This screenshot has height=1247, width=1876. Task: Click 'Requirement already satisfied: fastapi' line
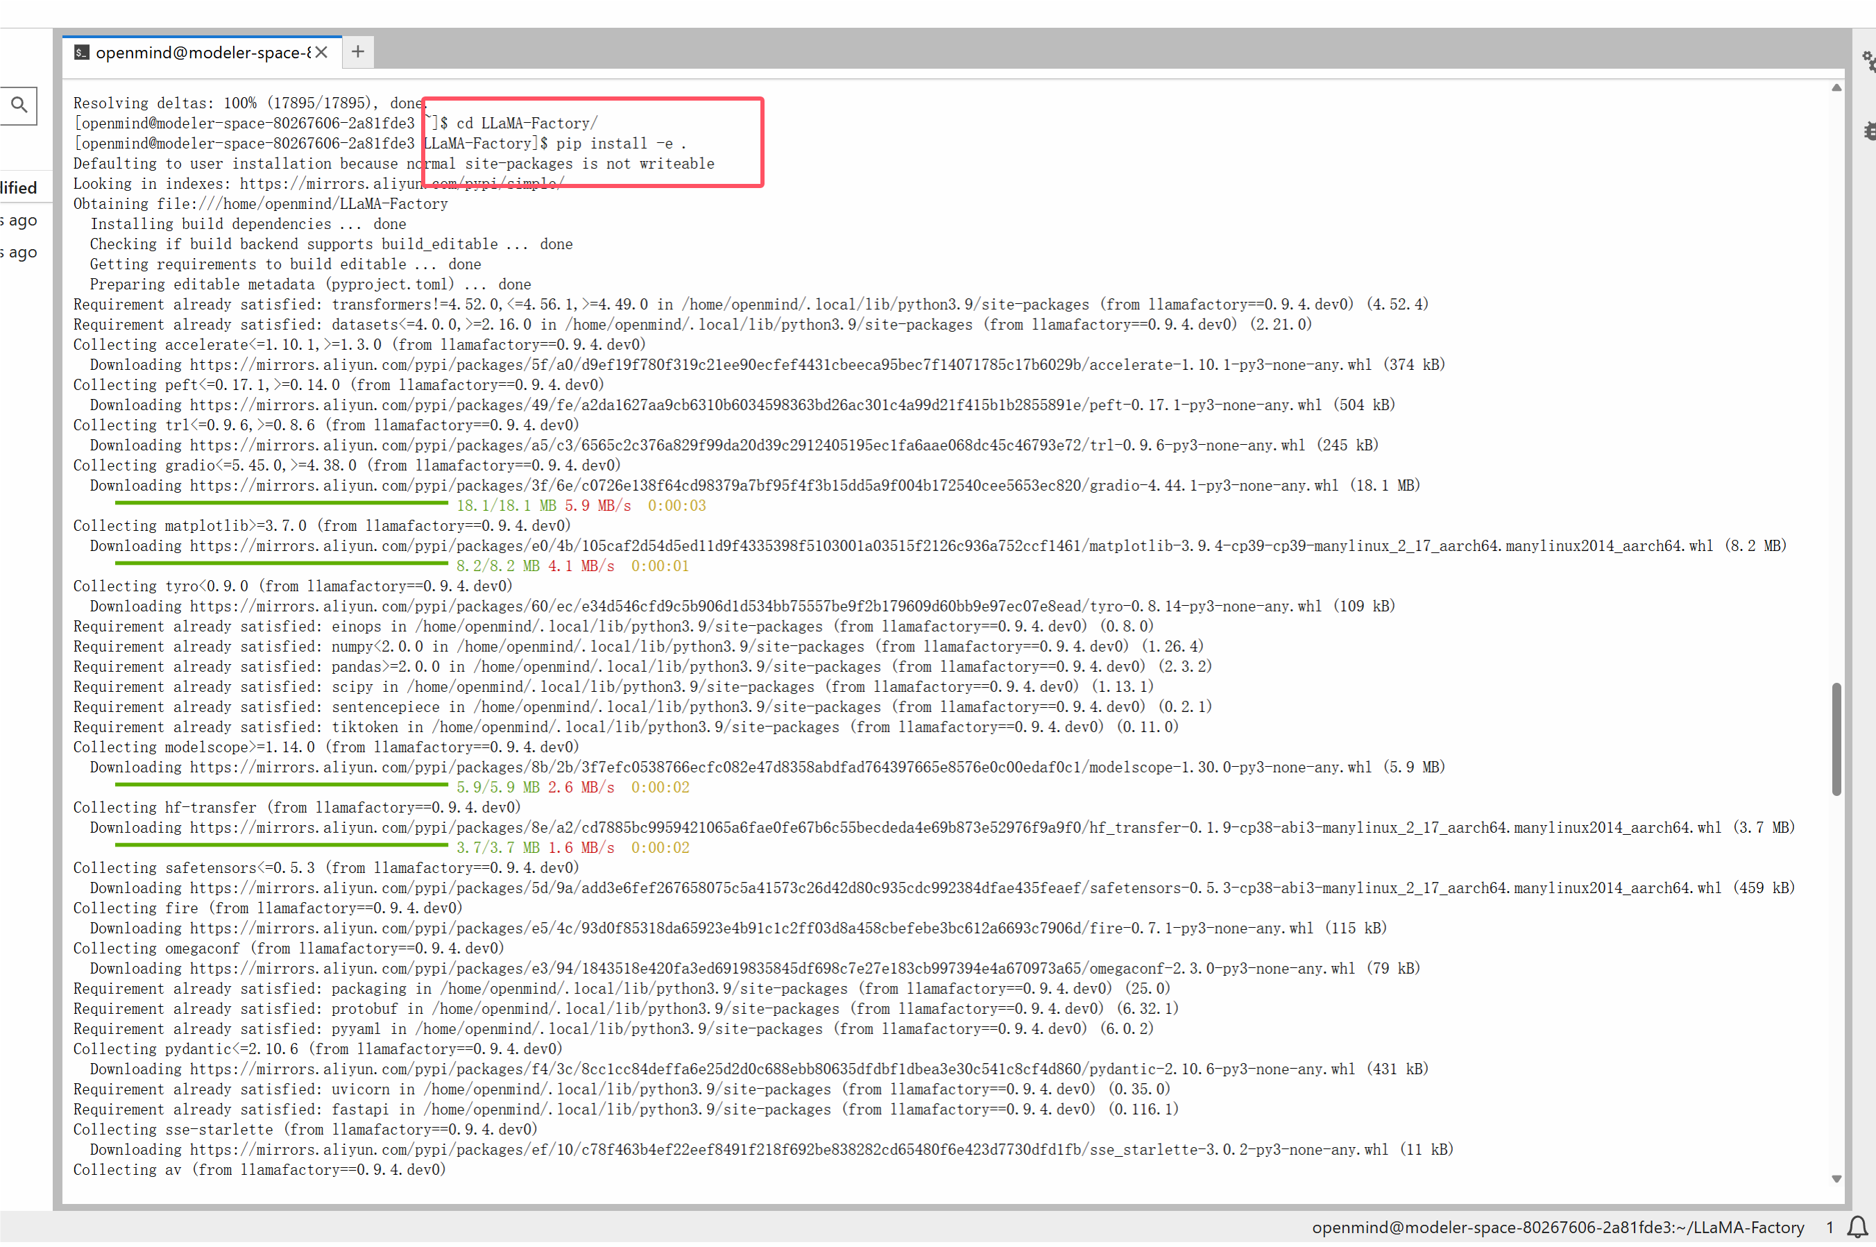click(x=626, y=1110)
